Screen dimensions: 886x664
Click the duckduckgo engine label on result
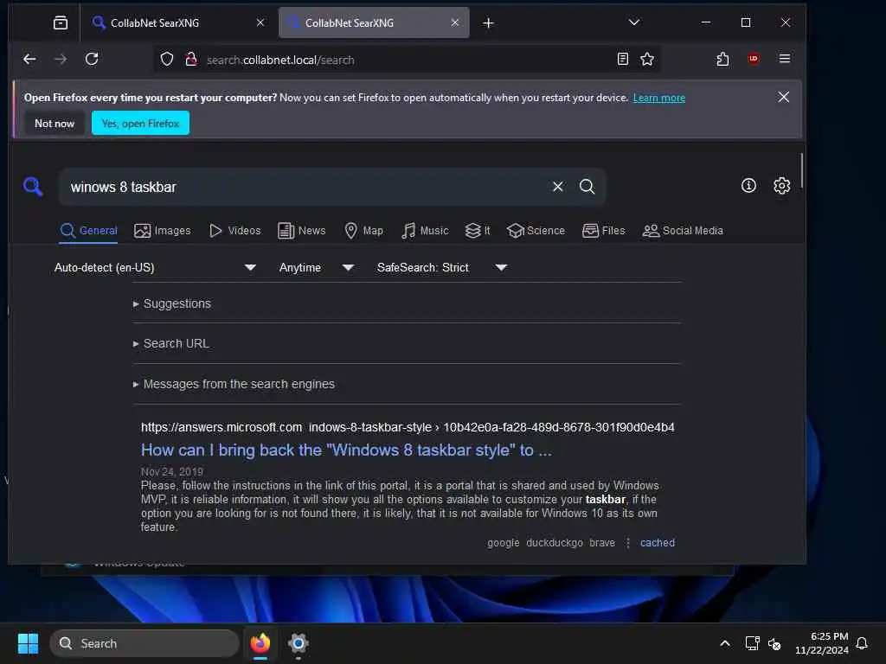[555, 543]
